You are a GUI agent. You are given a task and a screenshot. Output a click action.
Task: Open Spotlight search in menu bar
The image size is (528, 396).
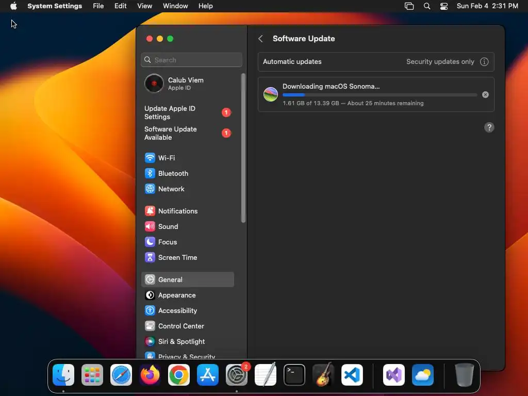click(426, 6)
